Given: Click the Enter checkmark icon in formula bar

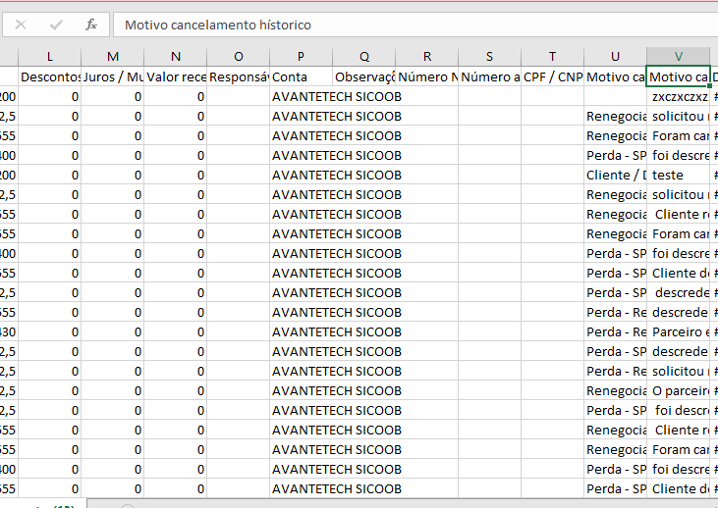Looking at the screenshot, I should click(x=56, y=25).
